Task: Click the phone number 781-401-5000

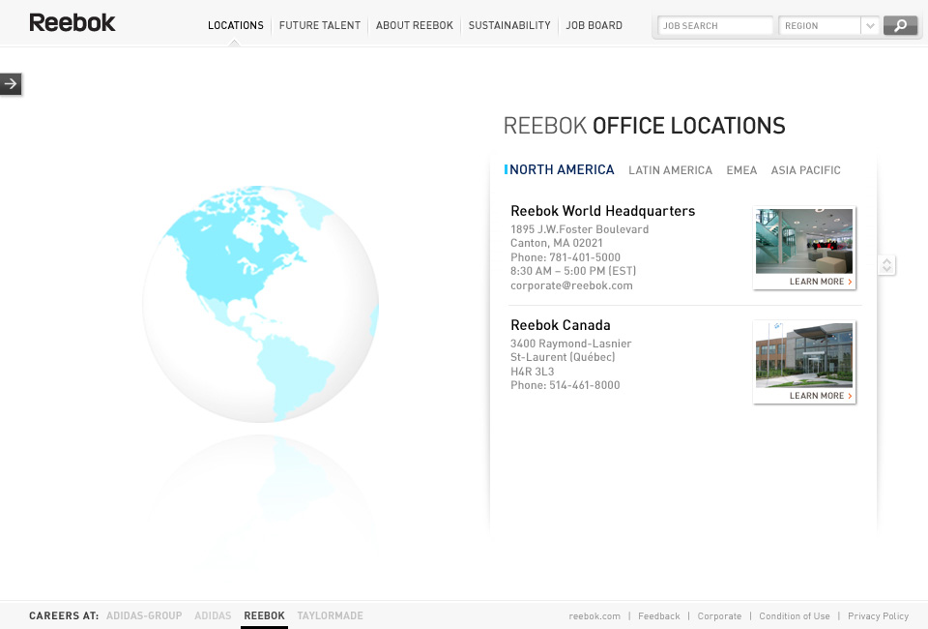Action: point(585,257)
